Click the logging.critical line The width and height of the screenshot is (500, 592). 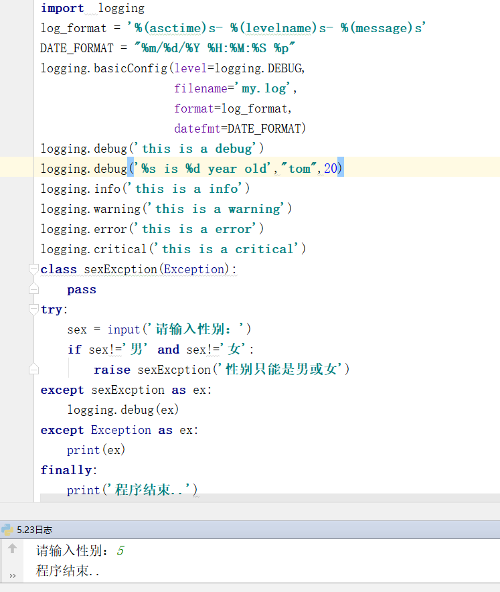tap(173, 249)
